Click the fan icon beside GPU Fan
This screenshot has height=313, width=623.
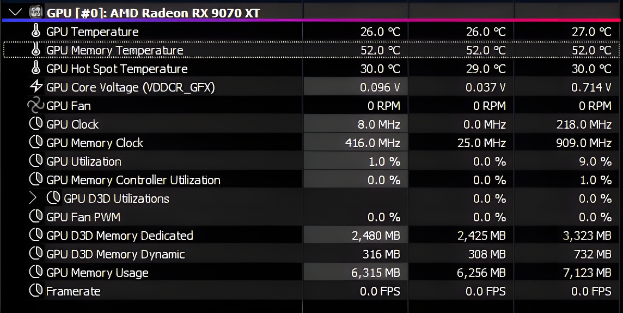click(x=36, y=105)
